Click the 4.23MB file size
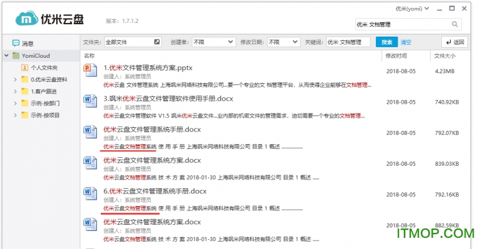 444,71
